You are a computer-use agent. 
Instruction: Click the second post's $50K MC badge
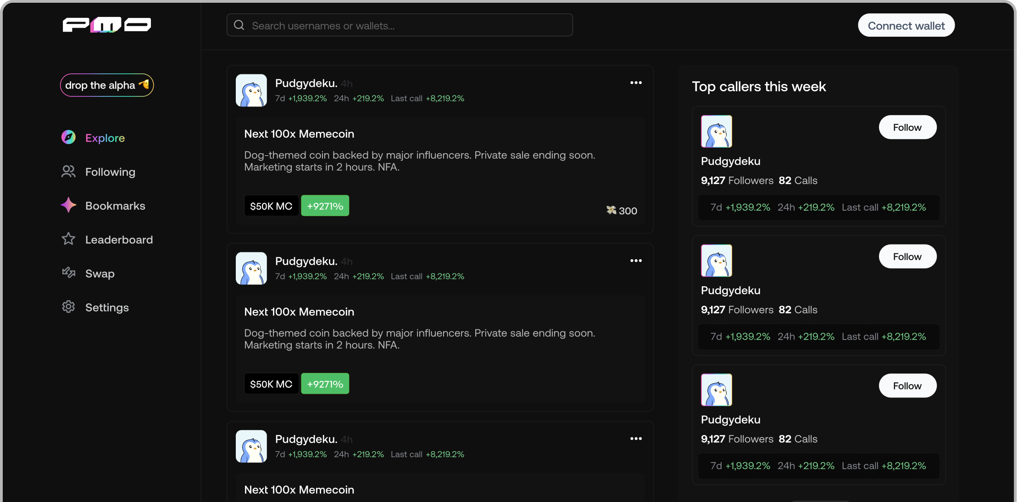click(271, 384)
